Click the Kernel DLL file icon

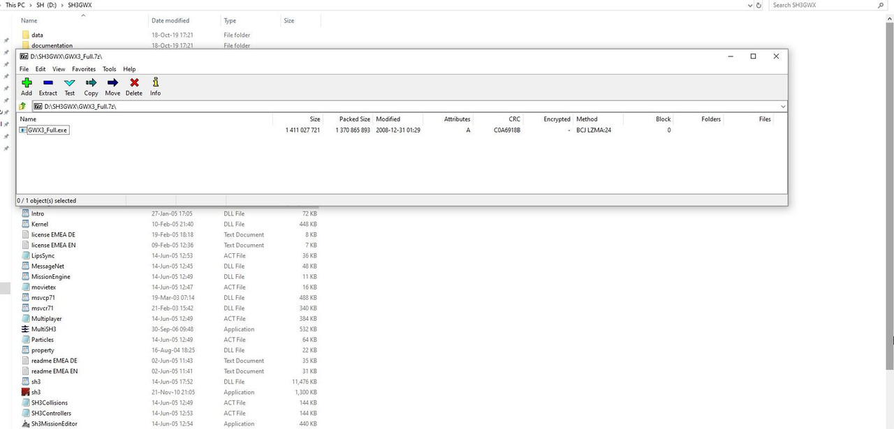tap(25, 224)
